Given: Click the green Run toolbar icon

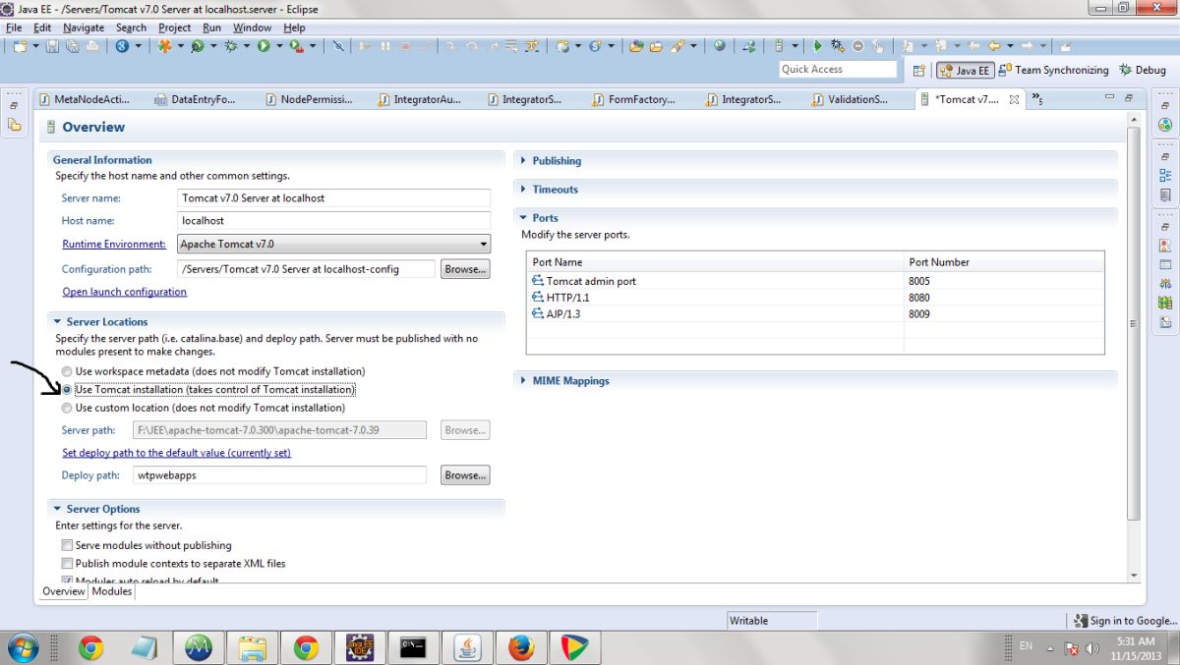Looking at the screenshot, I should pyautogui.click(x=264, y=45).
